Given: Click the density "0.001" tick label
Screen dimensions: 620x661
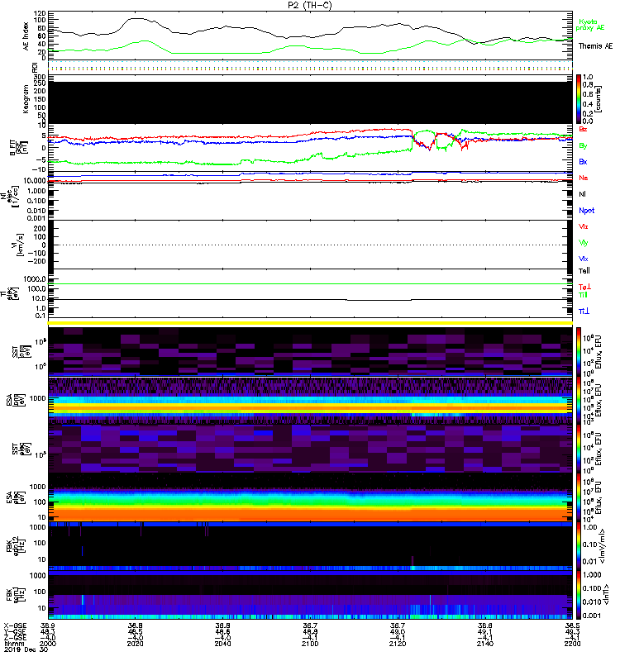Looking at the screenshot, I should click(37, 218).
